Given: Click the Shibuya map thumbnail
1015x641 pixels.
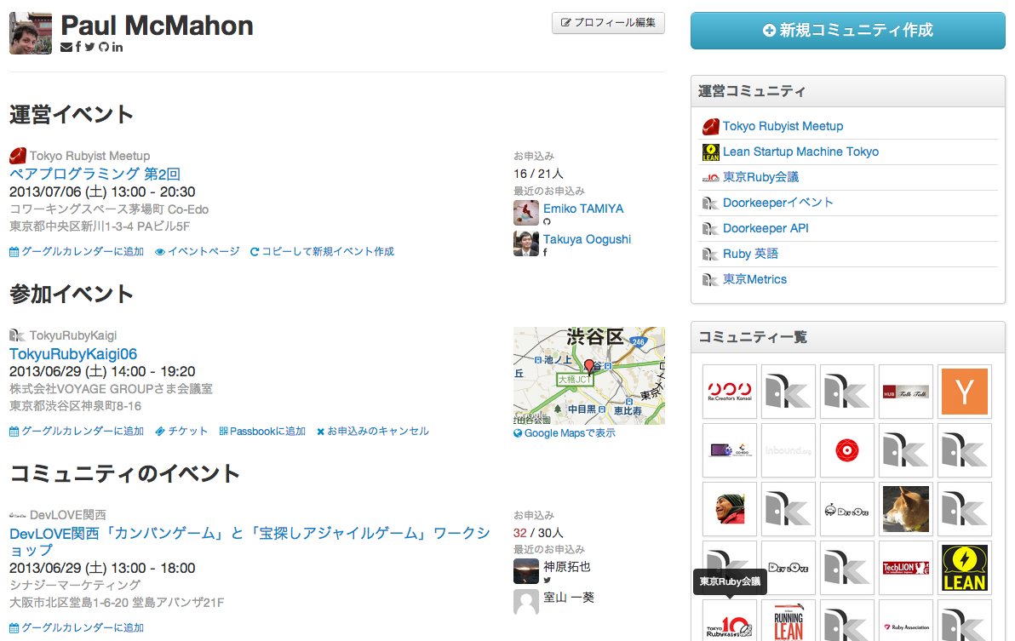Looking at the screenshot, I should click(x=589, y=375).
